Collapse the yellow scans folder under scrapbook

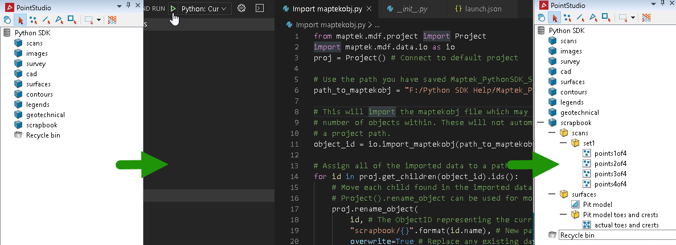(552, 133)
